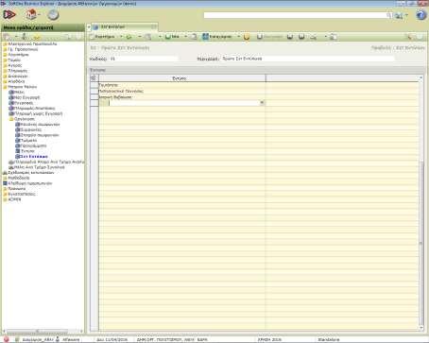Viewport: 429px width, 343px height.
Task: Click yellow star icon in left panel toolbar
Action: click(37, 37)
